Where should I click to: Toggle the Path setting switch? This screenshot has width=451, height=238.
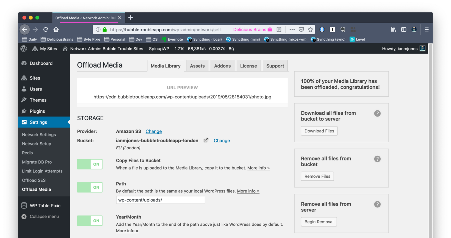pyautogui.click(x=90, y=187)
